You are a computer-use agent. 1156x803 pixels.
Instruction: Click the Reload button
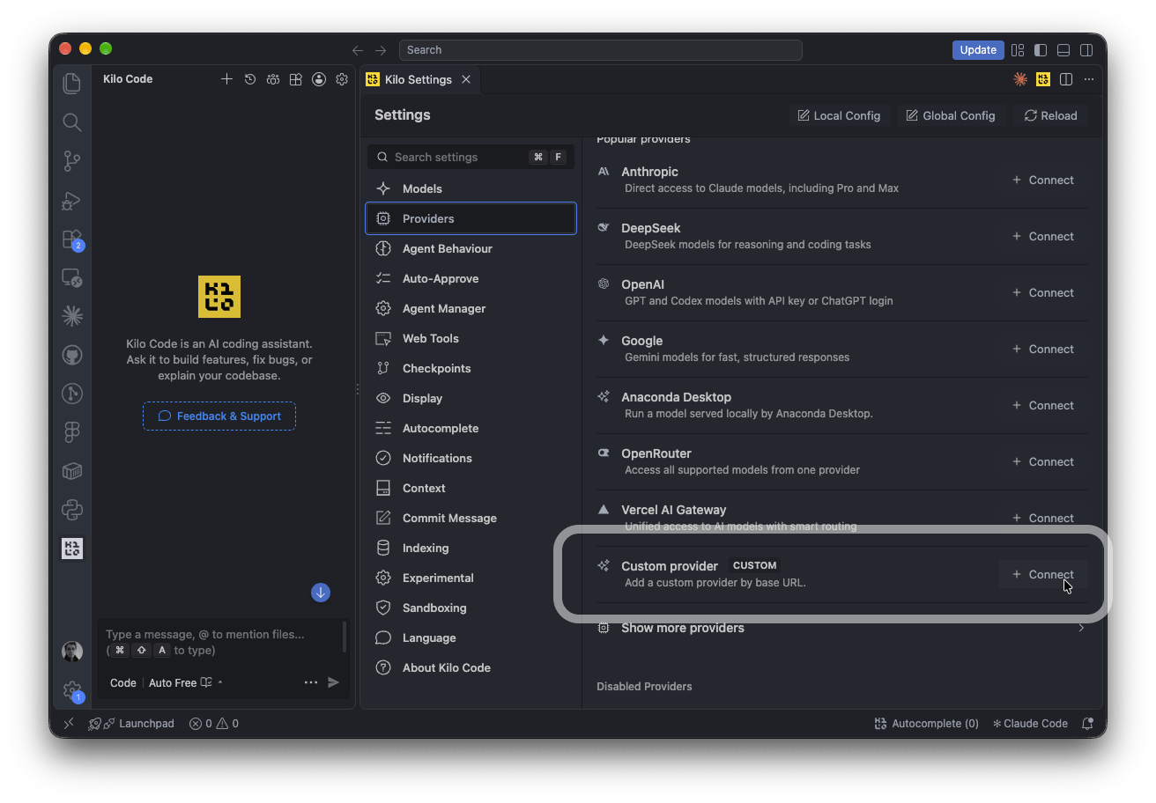(1050, 115)
